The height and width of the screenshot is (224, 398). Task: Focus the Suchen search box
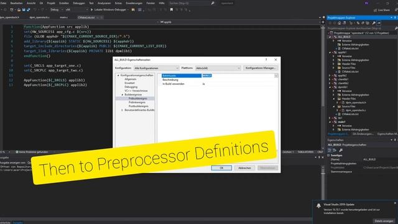190,3
